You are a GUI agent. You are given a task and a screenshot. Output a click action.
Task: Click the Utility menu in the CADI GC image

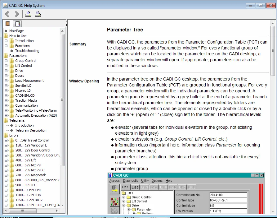click(145, 181)
